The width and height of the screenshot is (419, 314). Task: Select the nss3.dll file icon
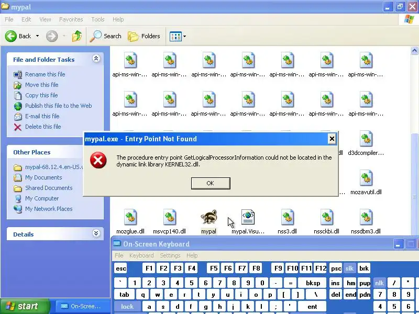(287, 217)
